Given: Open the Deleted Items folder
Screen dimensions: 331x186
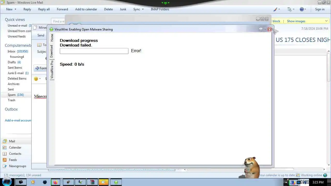Looking at the screenshot, I should point(17,79).
